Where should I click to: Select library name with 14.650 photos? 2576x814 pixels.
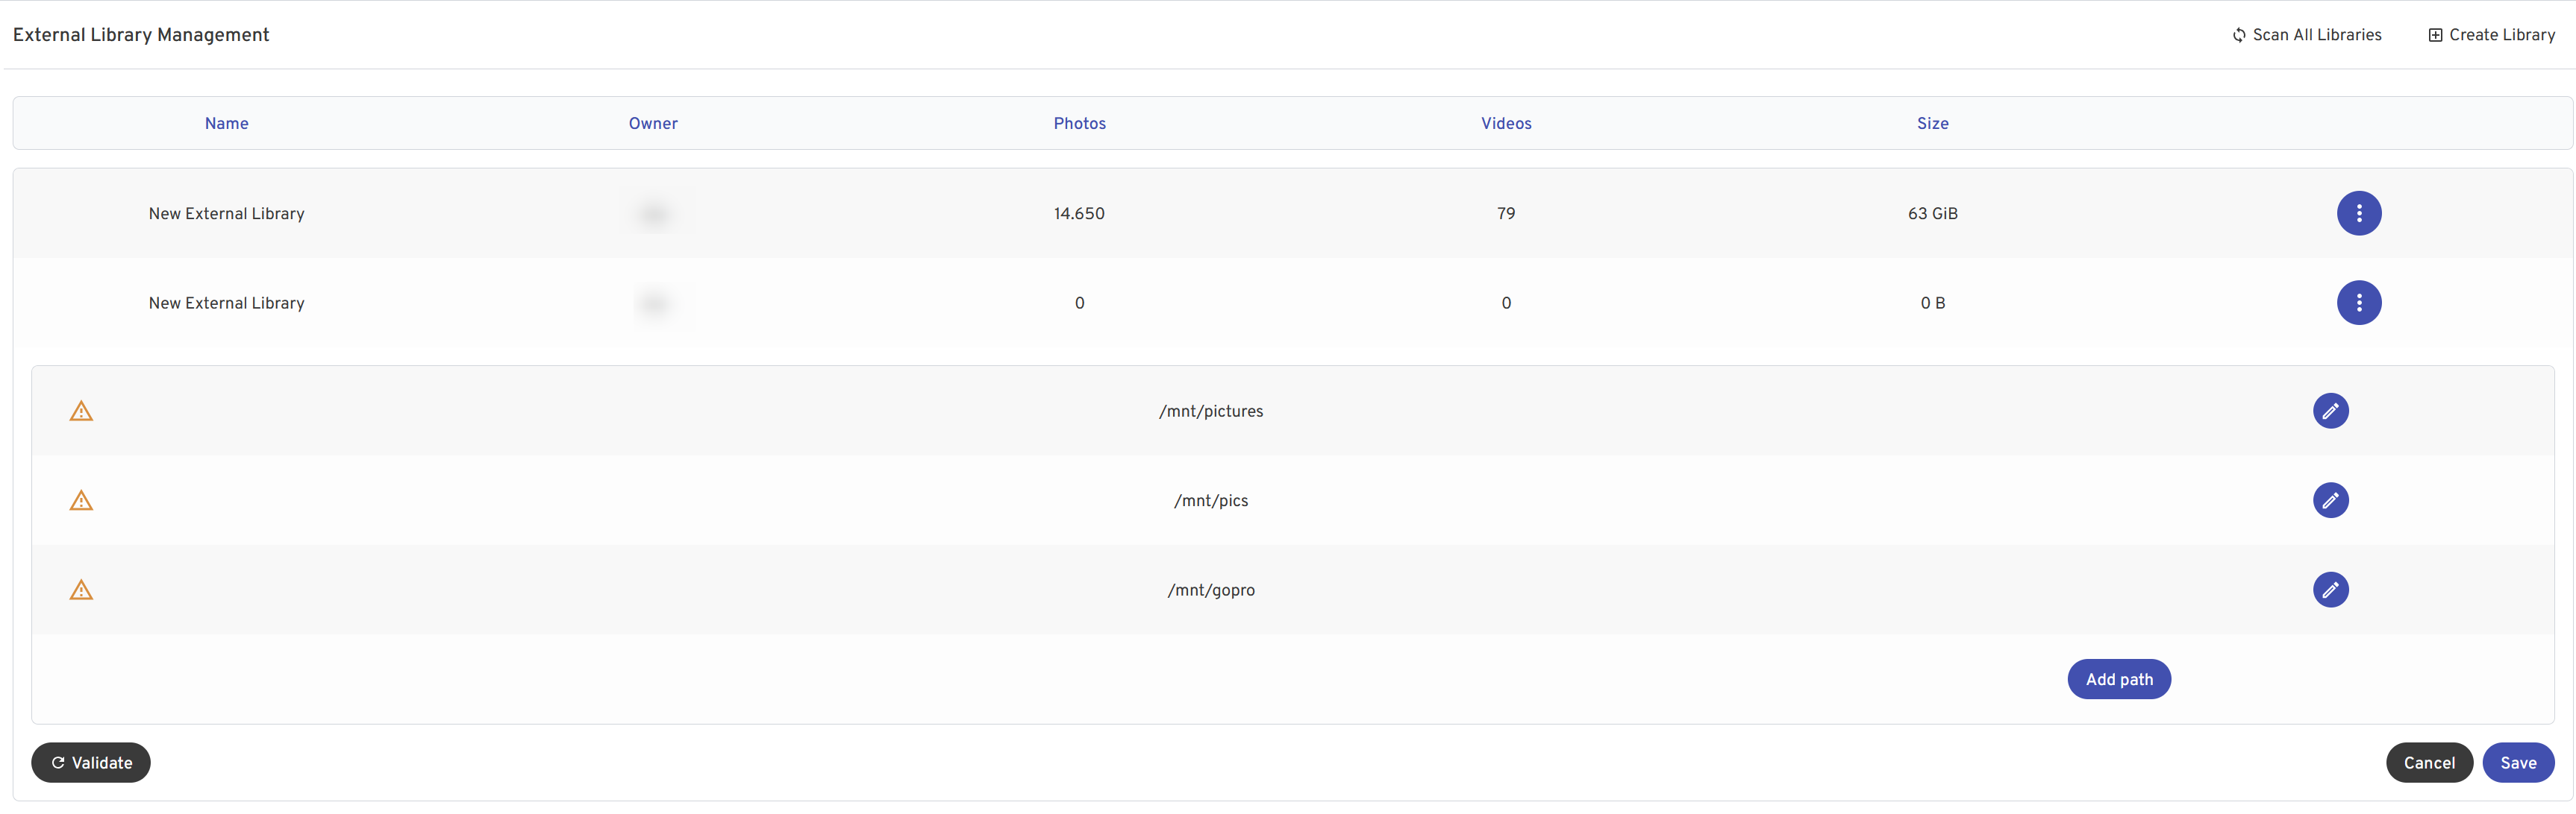click(227, 214)
